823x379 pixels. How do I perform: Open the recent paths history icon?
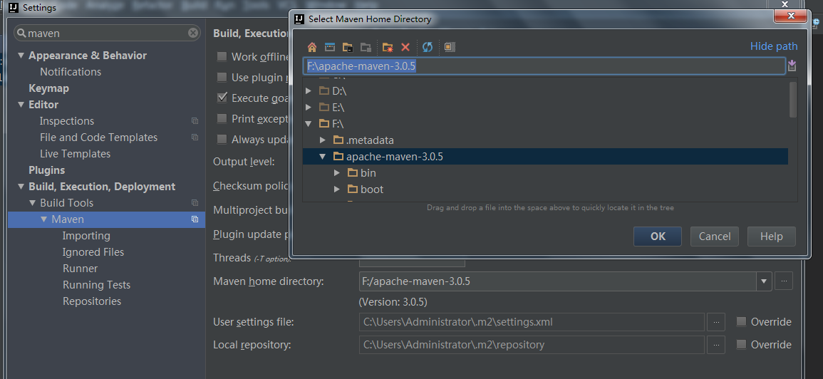tap(792, 66)
